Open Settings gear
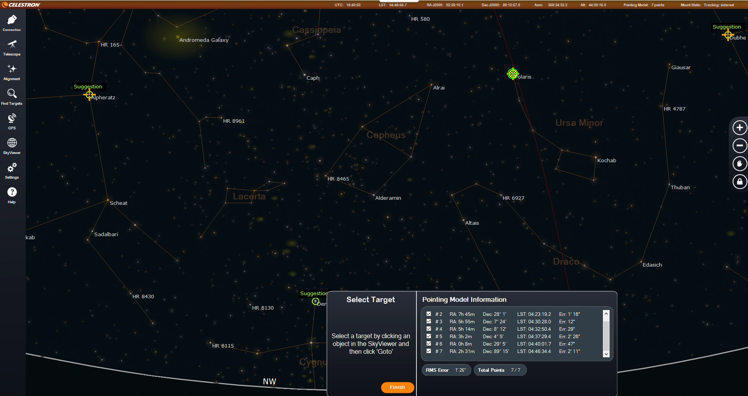Image resolution: width=748 pixels, height=396 pixels. 12,171
